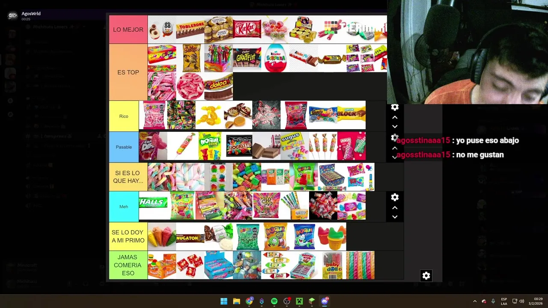Click chat message "yo puse eso abajo"
The image size is (548, 308).
(x=488, y=140)
